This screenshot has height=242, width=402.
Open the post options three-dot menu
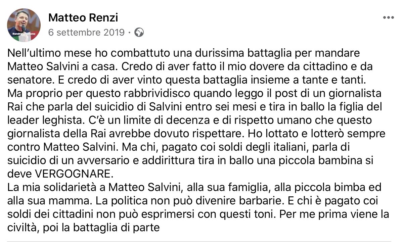[x=388, y=17]
